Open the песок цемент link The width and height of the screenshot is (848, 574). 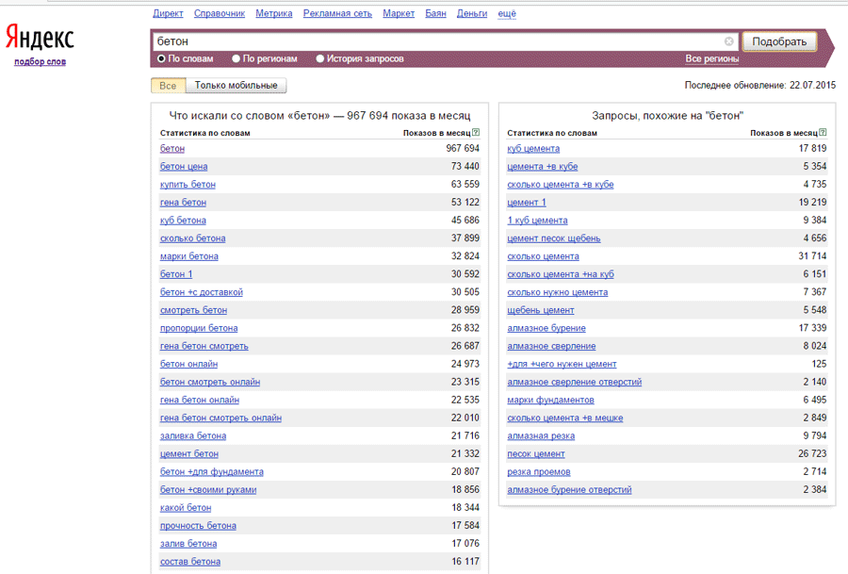point(535,453)
